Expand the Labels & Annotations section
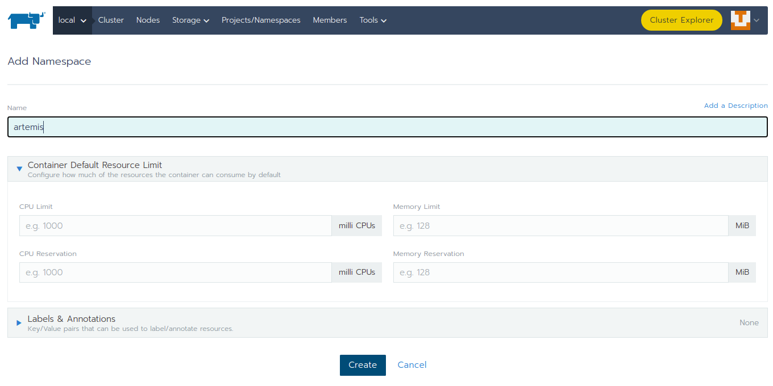The image size is (773, 386). pos(18,322)
